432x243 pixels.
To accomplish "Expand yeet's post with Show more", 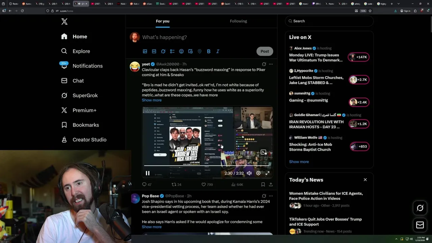I will pos(152,100).
